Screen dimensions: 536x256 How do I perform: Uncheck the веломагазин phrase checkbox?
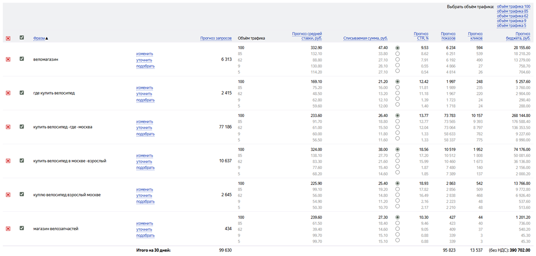click(x=22, y=59)
